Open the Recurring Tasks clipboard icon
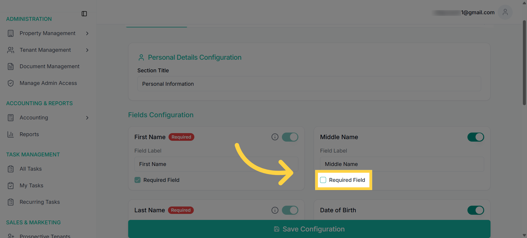Screen dimensions: 527x238 11,202
